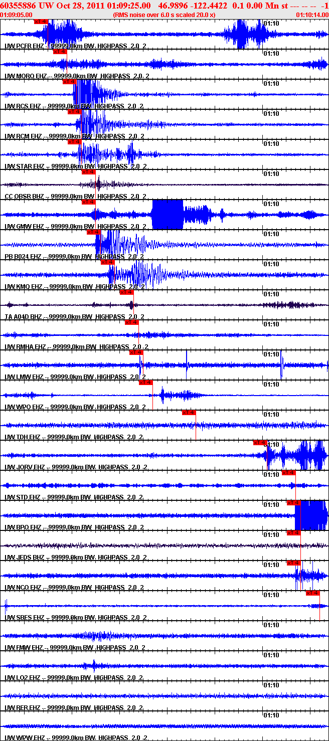The image size is (329, 741).
Task: Select the UW WPO EHZ station label
Action: 75,407
